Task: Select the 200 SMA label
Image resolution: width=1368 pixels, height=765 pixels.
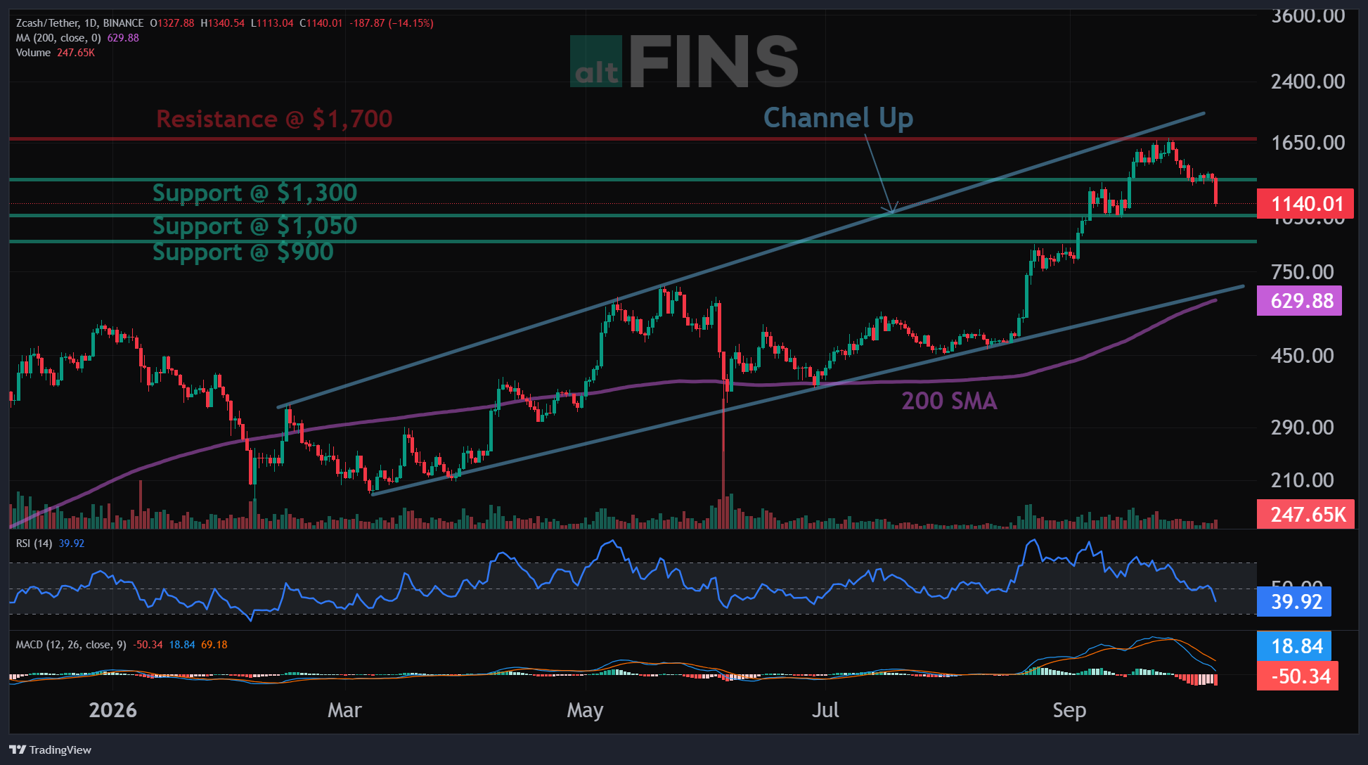Action: [x=949, y=401]
